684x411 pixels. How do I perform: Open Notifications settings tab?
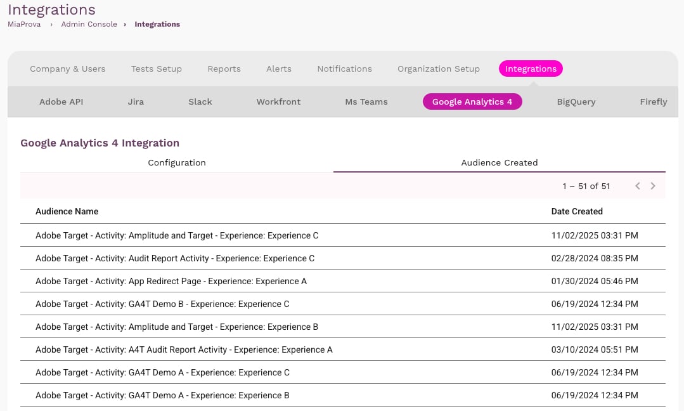tap(344, 68)
